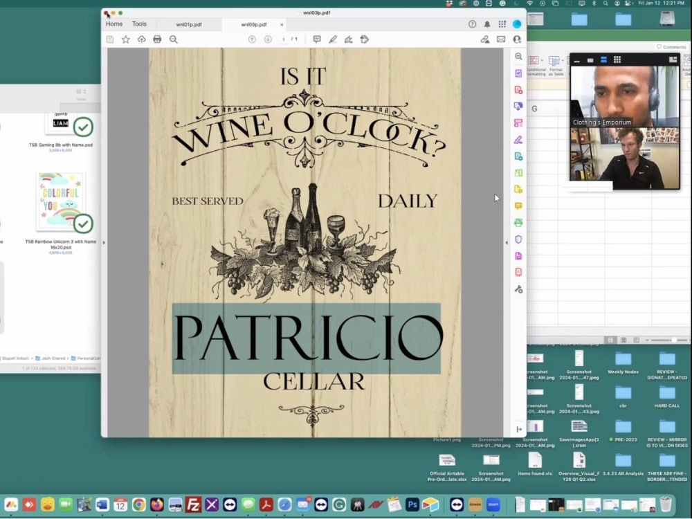The image size is (692, 519).
Task: Bookmark the file with the star icon
Action: 126,39
